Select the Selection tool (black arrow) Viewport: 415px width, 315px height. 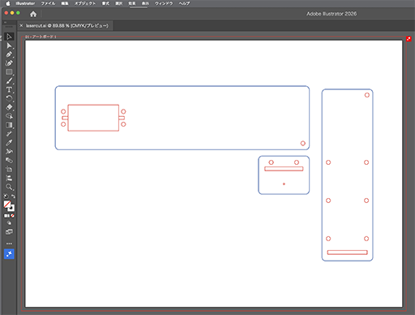tap(9, 37)
